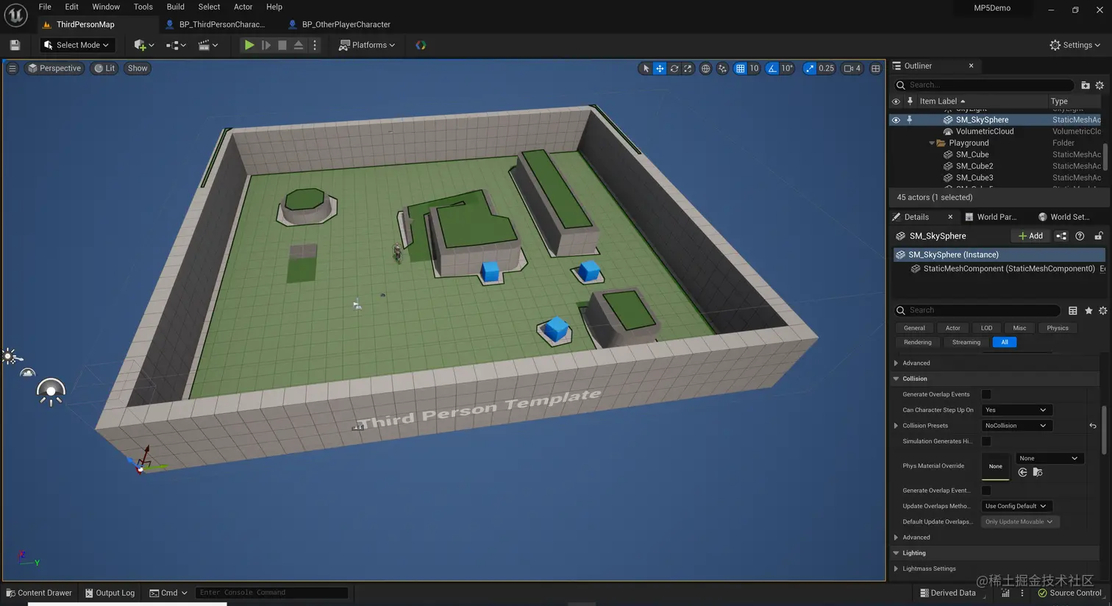
Task: Open the Window menu
Action: pos(106,7)
